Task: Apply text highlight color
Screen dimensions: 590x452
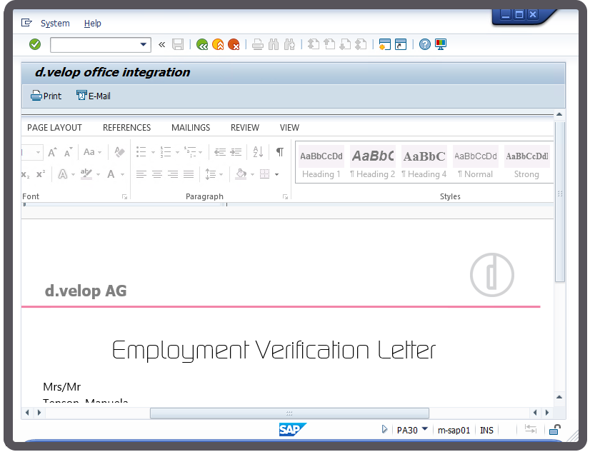Action: click(x=86, y=174)
